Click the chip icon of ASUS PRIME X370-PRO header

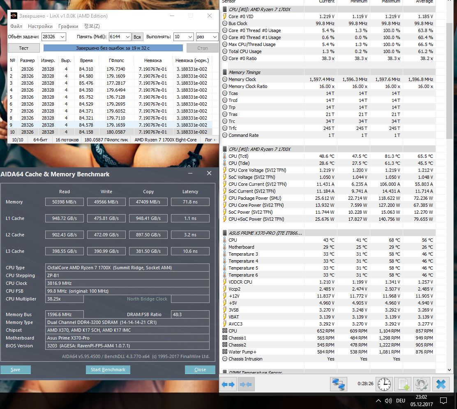point(225,233)
